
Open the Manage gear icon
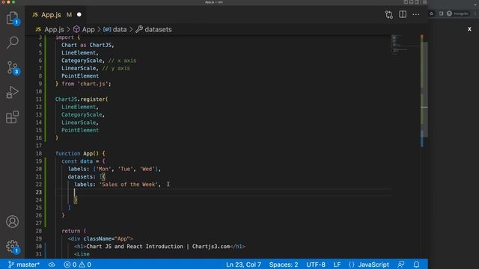[12, 247]
